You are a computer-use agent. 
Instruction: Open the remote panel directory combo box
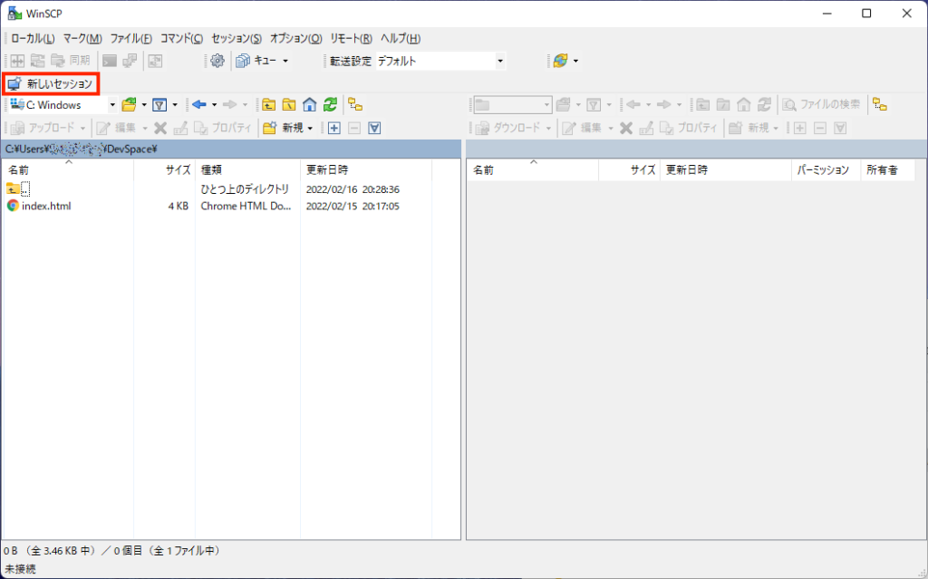[513, 105]
